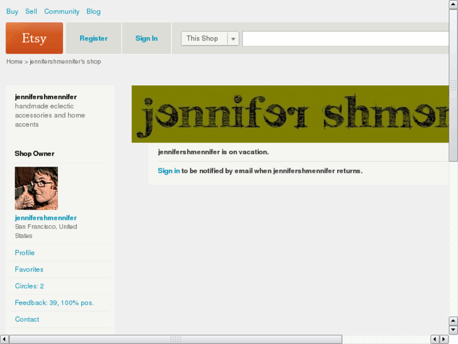Click the 'jennifershmennifer is on vacation.' text
The height and width of the screenshot is (344, 458).
coord(213,152)
